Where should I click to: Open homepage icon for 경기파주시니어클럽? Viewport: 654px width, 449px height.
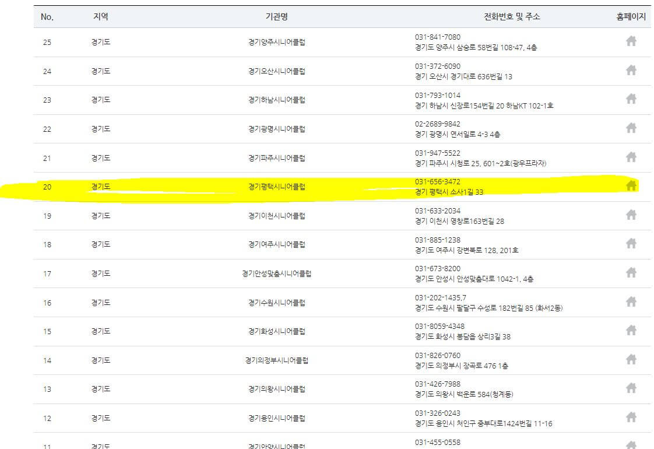coord(631,157)
